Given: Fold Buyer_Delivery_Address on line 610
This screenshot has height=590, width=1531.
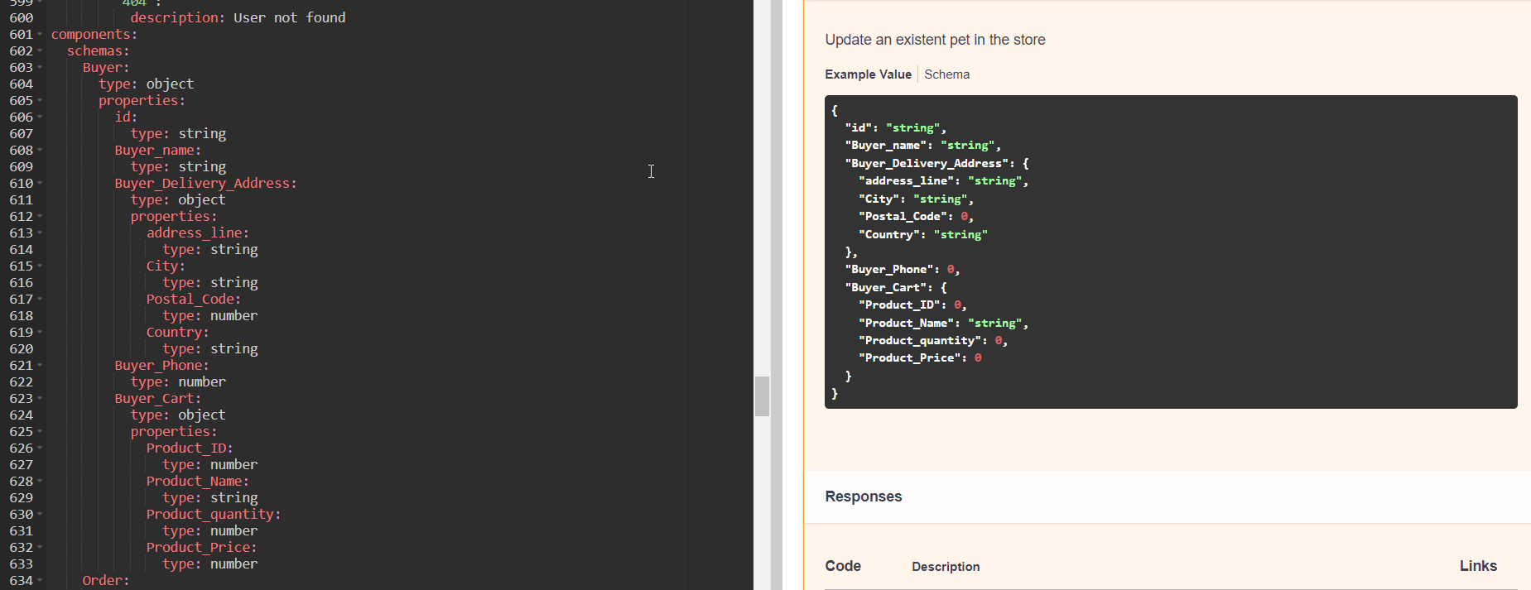Looking at the screenshot, I should point(40,184).
